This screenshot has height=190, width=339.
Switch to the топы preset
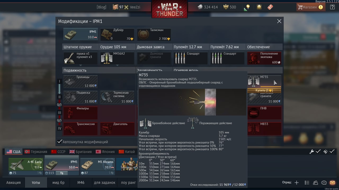pyautogui.click(x=36, y=183)
